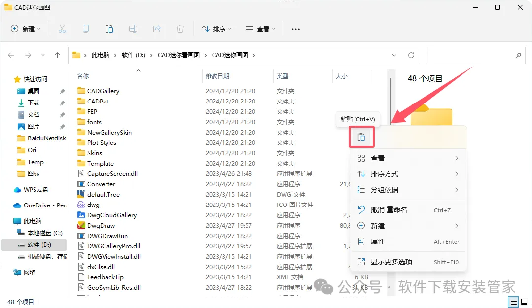Select 本地磁盘 (C:) in sidebar
The width and height of the screenshot is (532, 308).
point(40,233)
